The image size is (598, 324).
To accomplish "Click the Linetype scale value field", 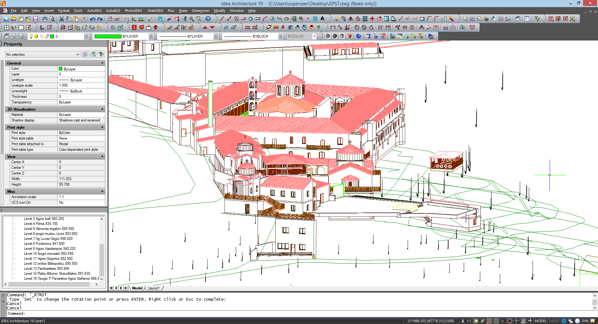I will pyautogui.click(x=81, y=85).
